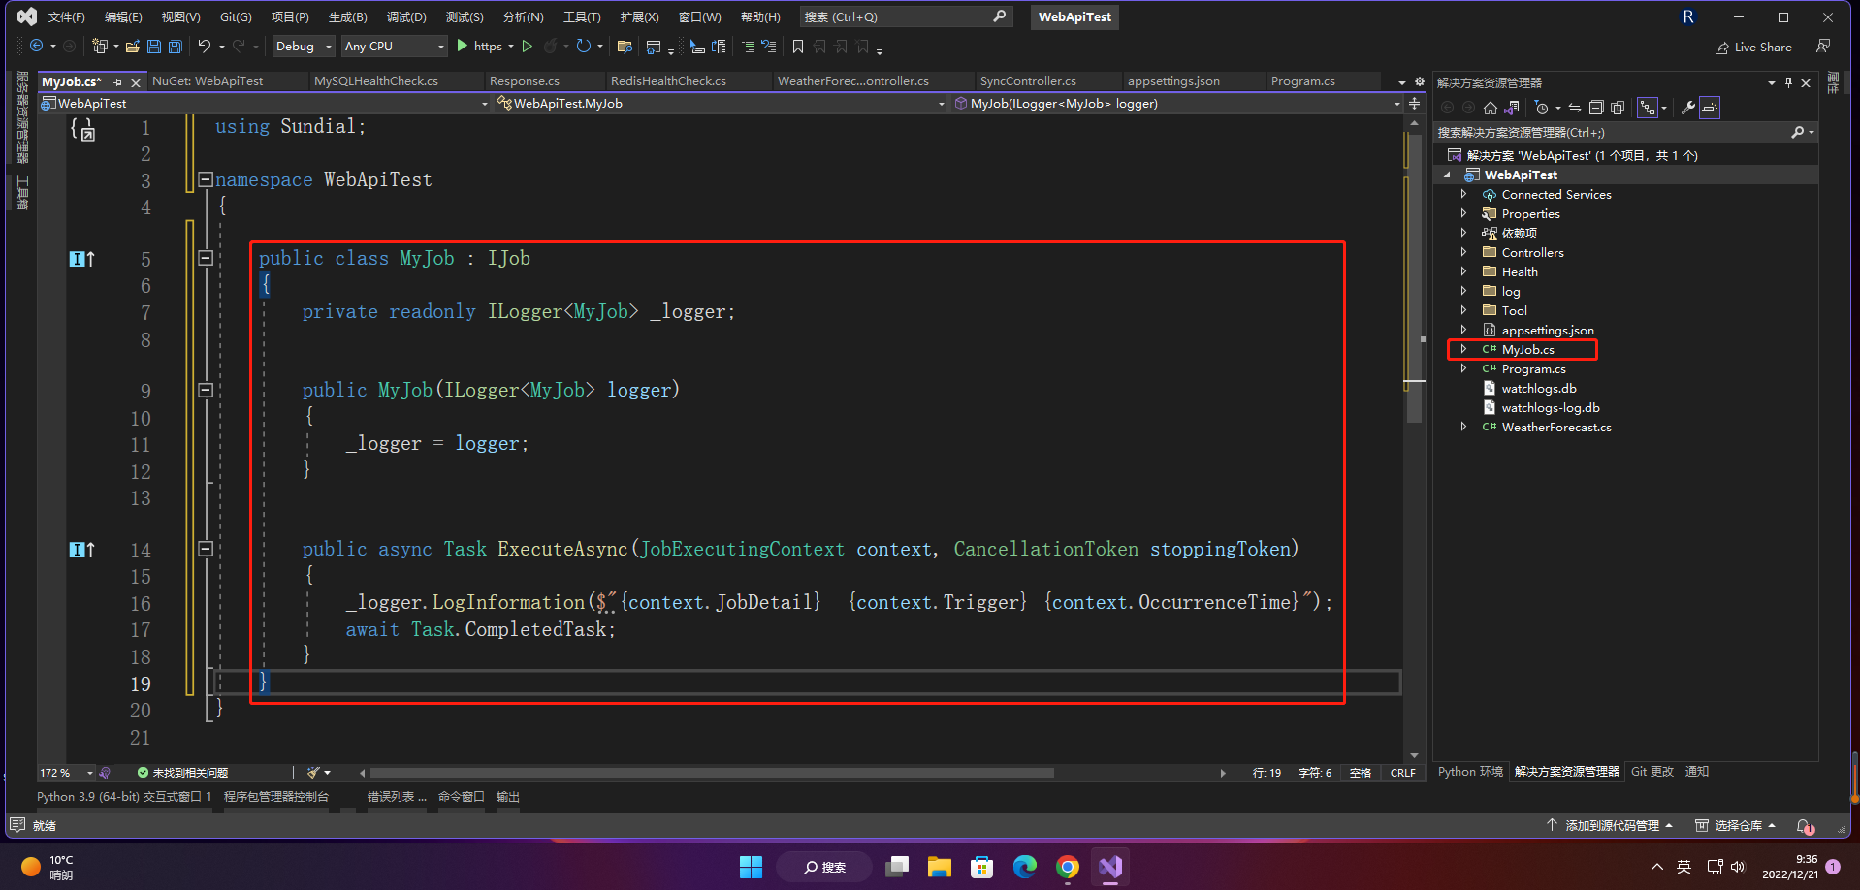Open the 错误列表 bottom panel
Screen dimensions: 1860x890
click(x=396, y=797)
